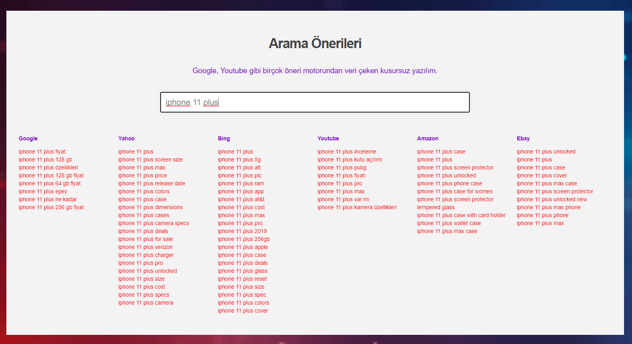This screenshot has width=632, height=344.
Task: Select Youtube suggestion "iphone 11 plus kutu açılımı"
Action: 350,159
